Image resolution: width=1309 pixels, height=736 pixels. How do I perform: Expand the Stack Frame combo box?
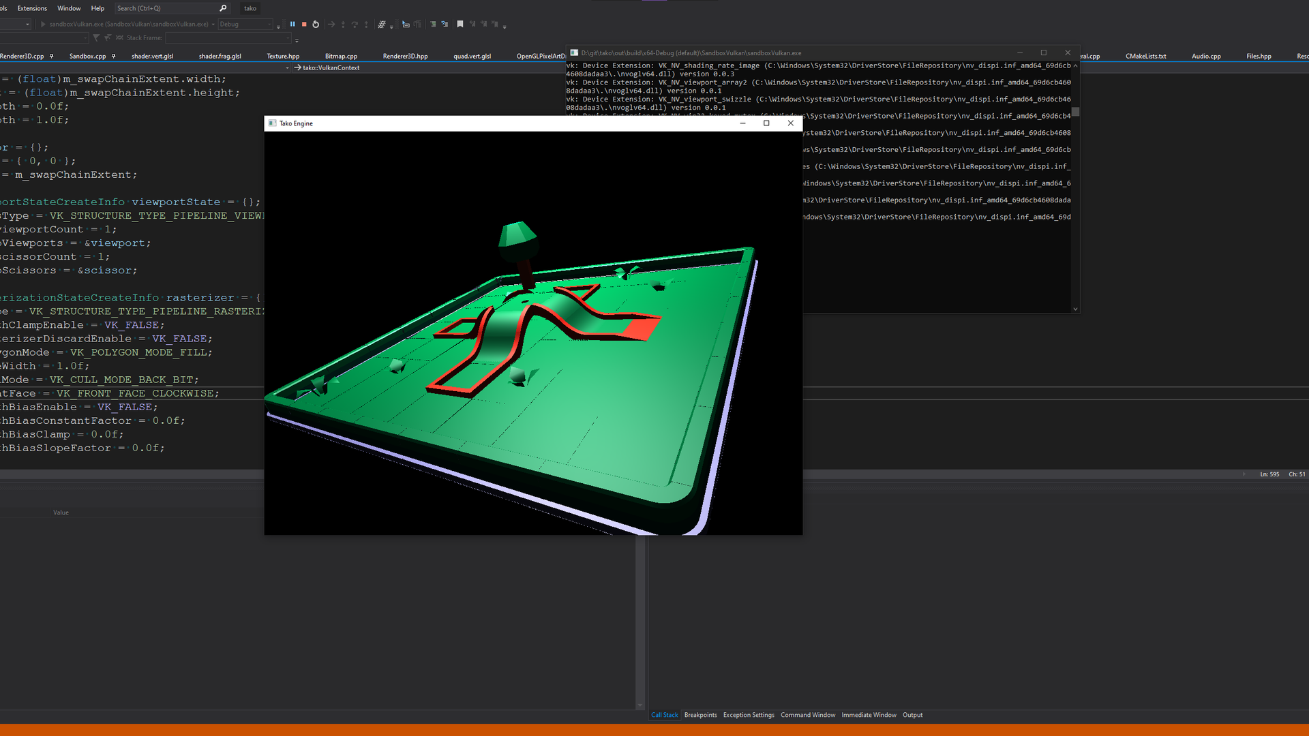coord(287,38)
